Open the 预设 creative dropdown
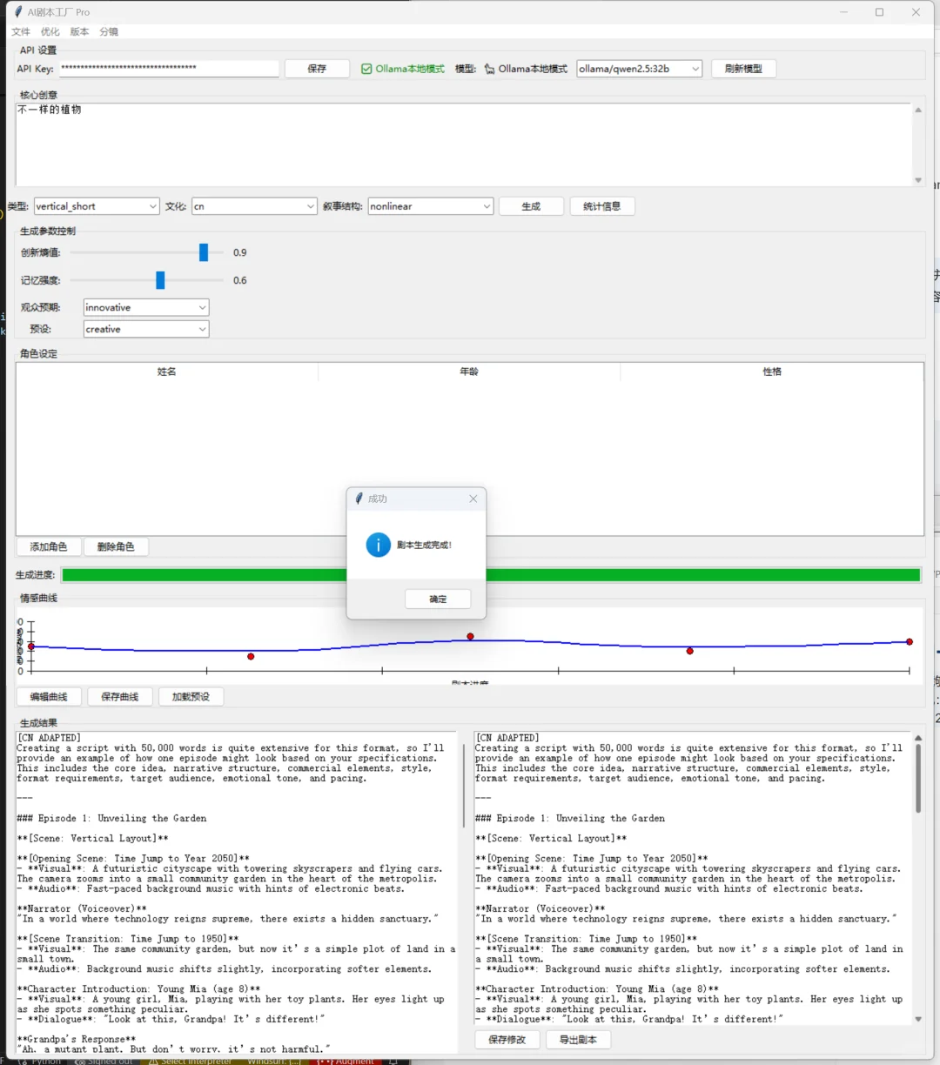The height and width of the screenshot is (1065, 940). [x=146, y=329]
